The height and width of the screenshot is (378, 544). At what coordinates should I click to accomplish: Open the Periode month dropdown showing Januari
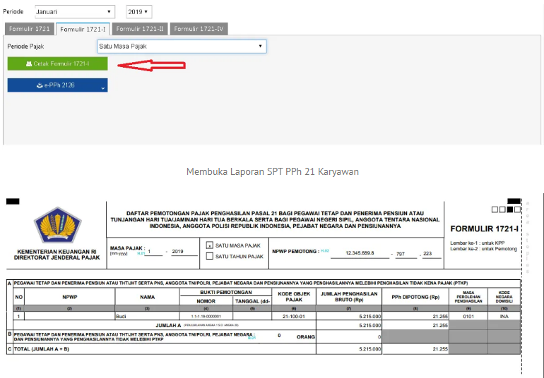point(74,12)
